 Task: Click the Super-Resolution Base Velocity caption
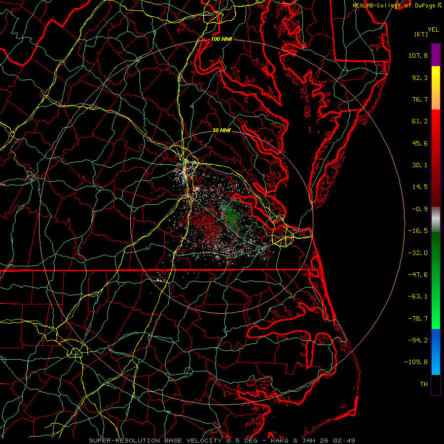pos(222,441)
